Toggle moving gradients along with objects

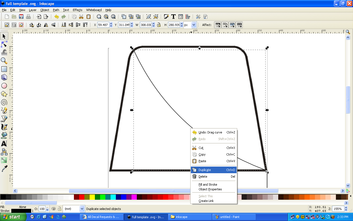point(232,25)
